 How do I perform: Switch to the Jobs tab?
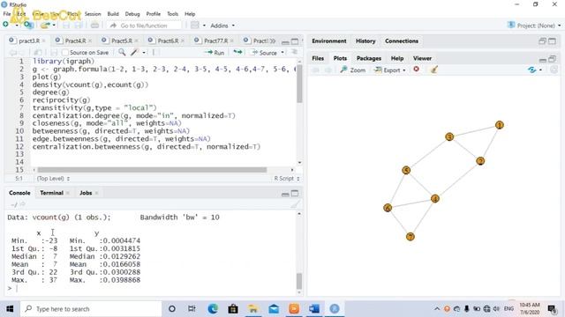(86, 193)
